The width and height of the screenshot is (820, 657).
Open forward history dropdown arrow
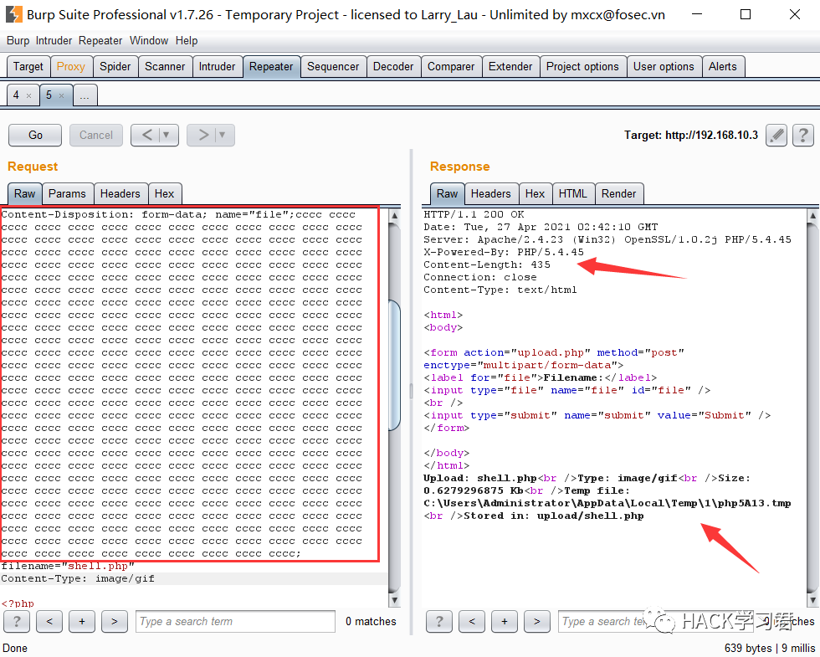(x=223, y=136)
